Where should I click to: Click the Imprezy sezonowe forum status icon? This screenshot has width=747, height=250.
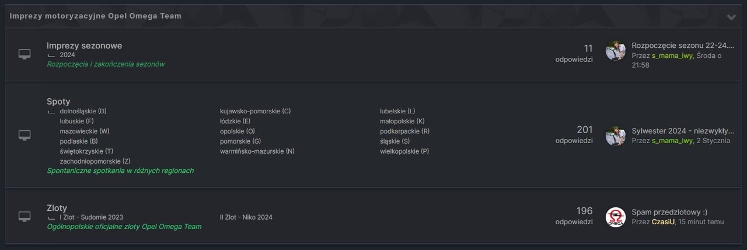pyautogui.click(x=25, y=54)
